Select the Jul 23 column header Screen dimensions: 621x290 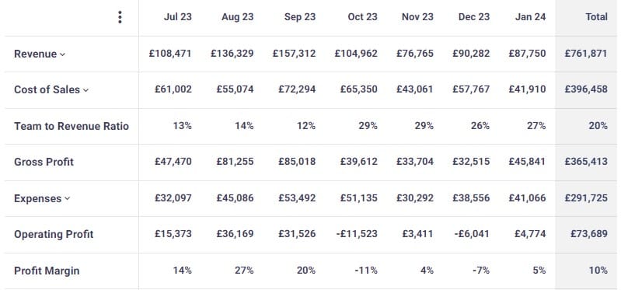(177, 17)
